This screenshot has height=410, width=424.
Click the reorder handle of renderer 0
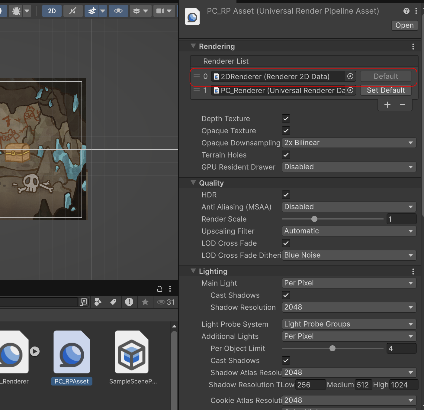pos(197,76)
